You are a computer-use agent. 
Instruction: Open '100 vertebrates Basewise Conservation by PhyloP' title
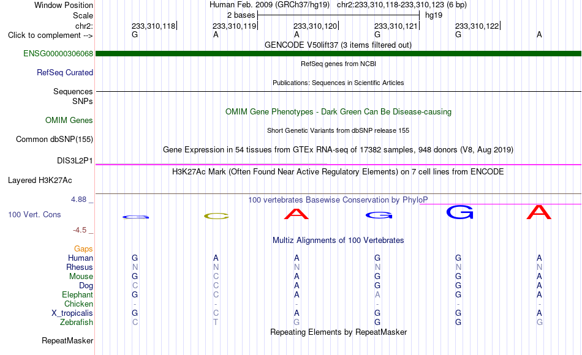[338, 200]
